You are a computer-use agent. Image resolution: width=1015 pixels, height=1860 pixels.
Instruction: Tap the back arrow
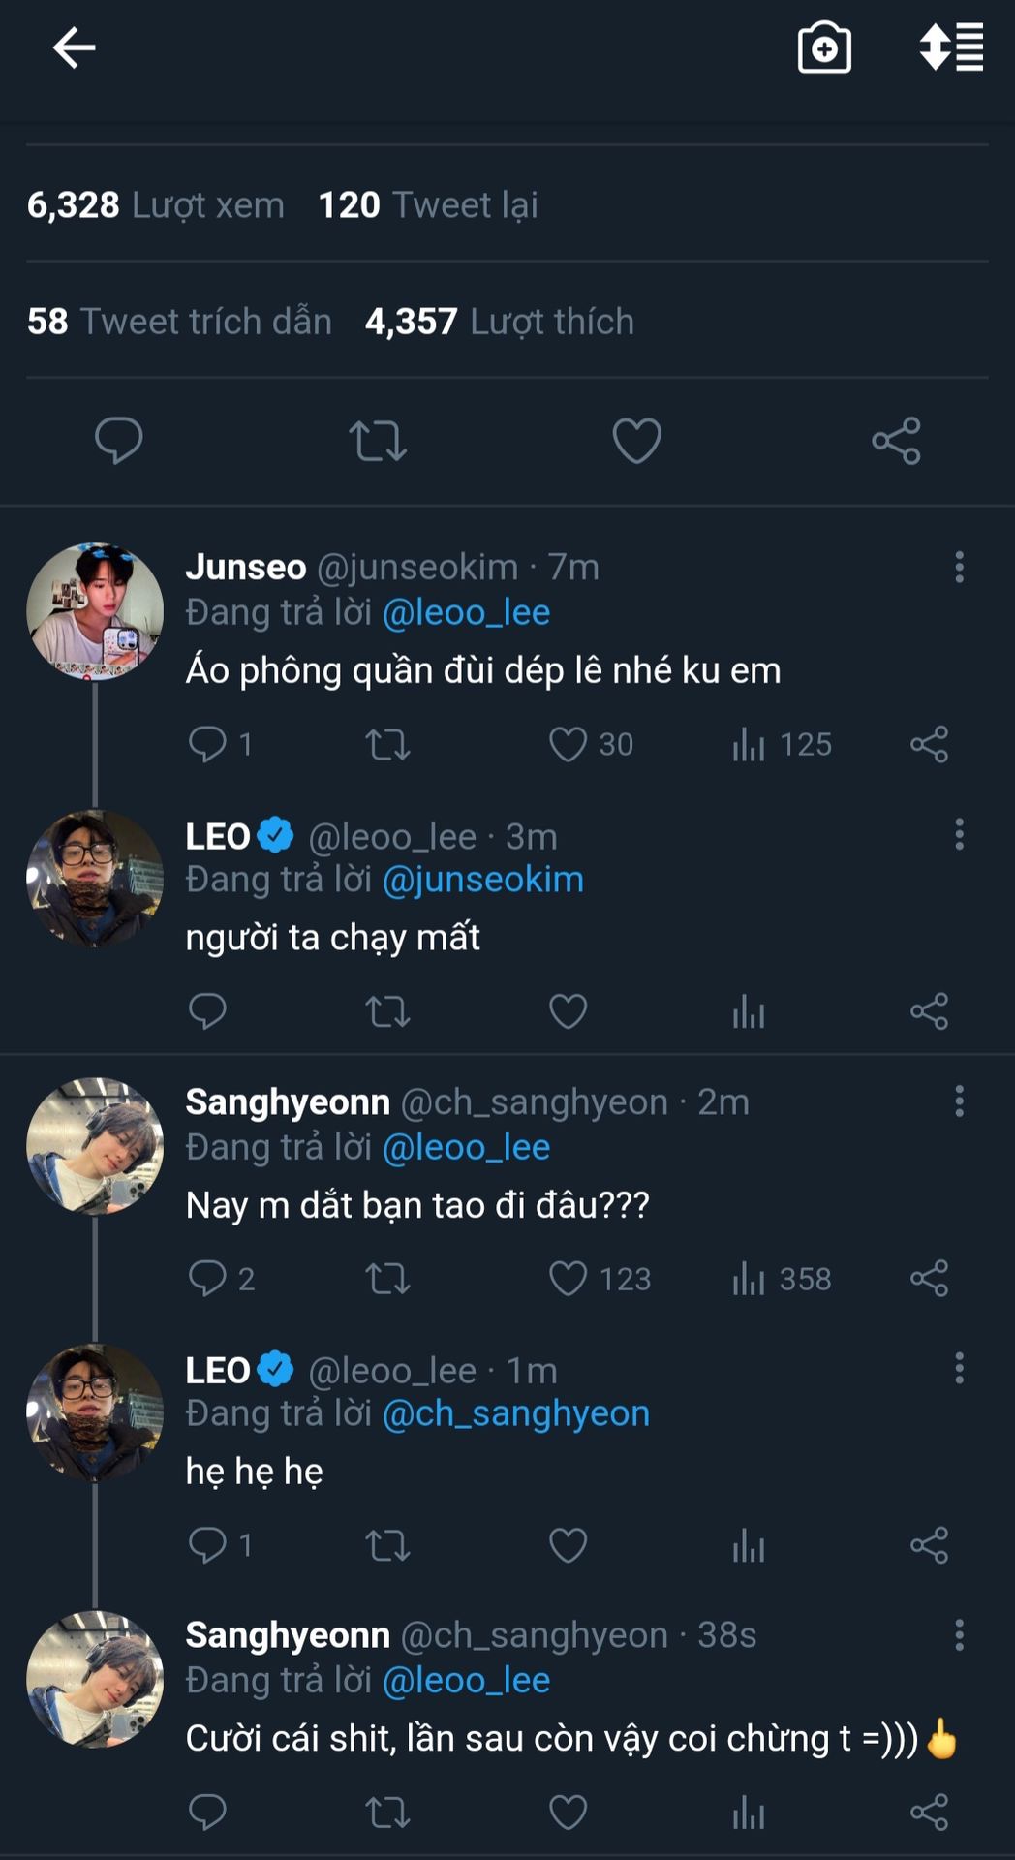point(74,47)
